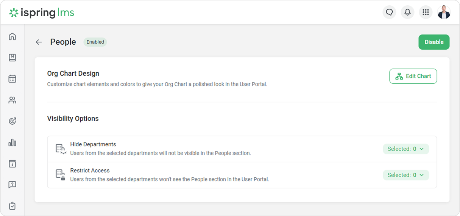The width and height of the screenshot is (460, 216).
Task: Click the Hide Departments row title
Action: point(93,144)
